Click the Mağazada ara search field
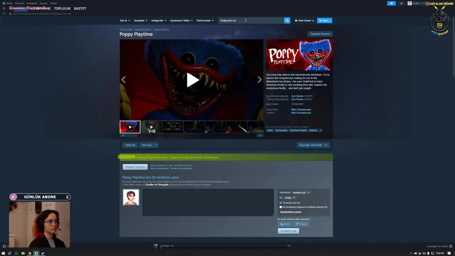This screenshot has width=455, height=256. (x=251, y=21)
